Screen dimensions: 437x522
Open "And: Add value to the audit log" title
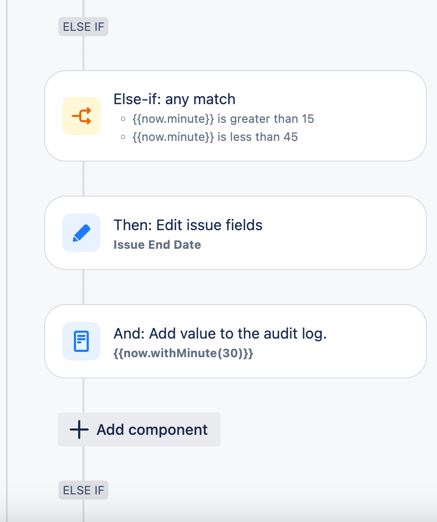pos(220,334)
